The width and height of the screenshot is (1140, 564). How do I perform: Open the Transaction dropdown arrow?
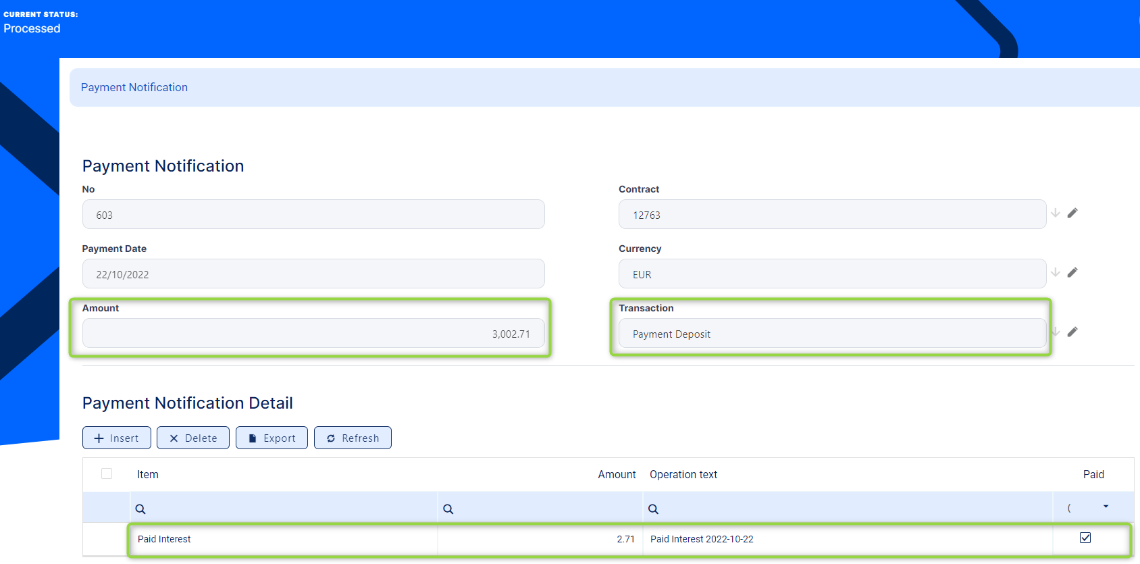(x=1056, y=332)
